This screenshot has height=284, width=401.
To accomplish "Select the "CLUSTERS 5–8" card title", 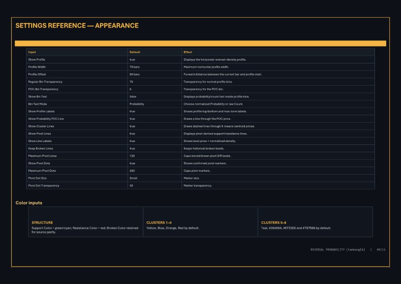I will 274,223.
